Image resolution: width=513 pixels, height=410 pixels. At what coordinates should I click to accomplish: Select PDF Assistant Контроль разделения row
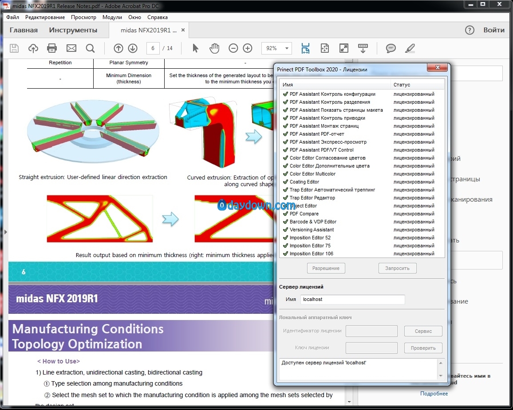(x=362, y=102)
